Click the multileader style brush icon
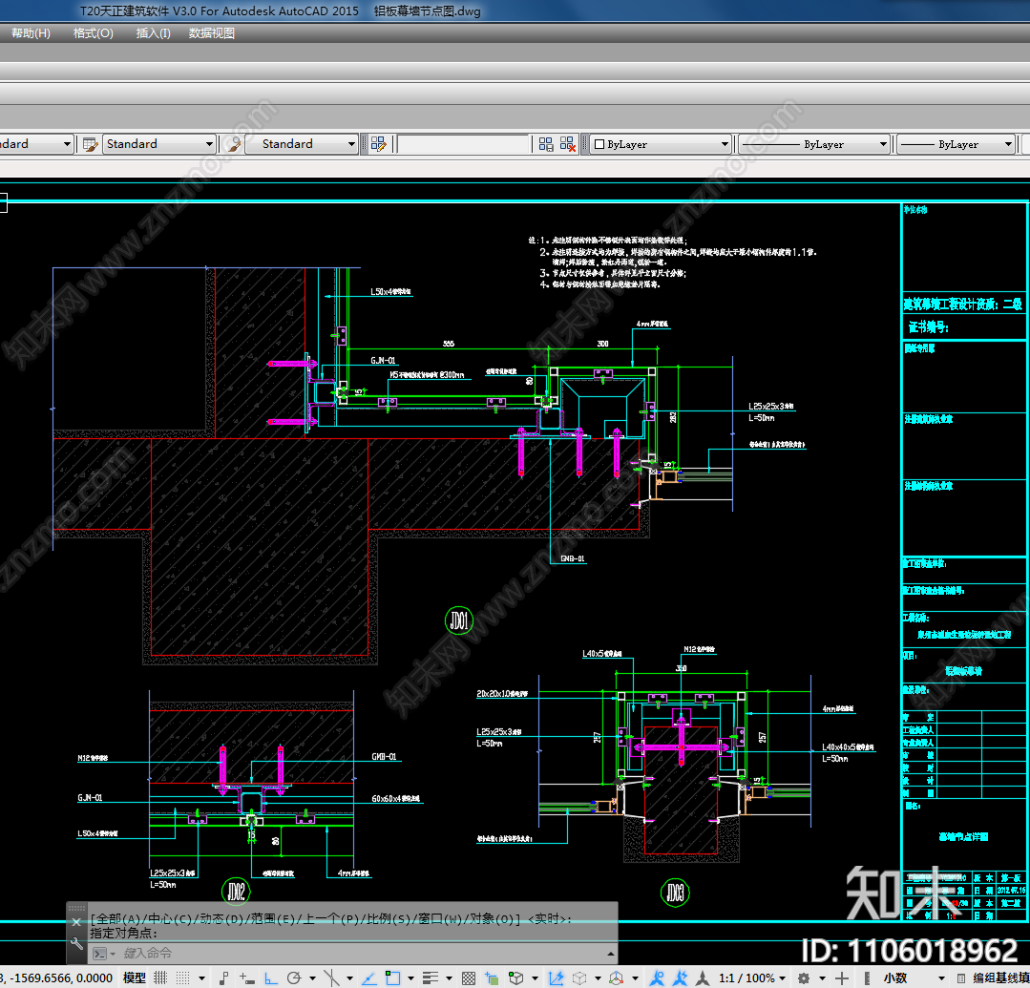Image resolution: width=1030 pixels, height=988 pixels. [x=233, y=144]
